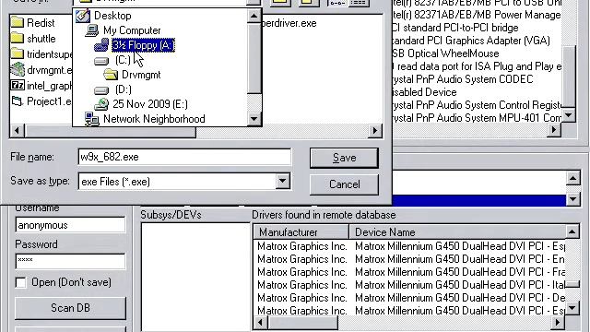Click the drvmgmt.e file icon

pyautogui.click(x=18, y=70)
